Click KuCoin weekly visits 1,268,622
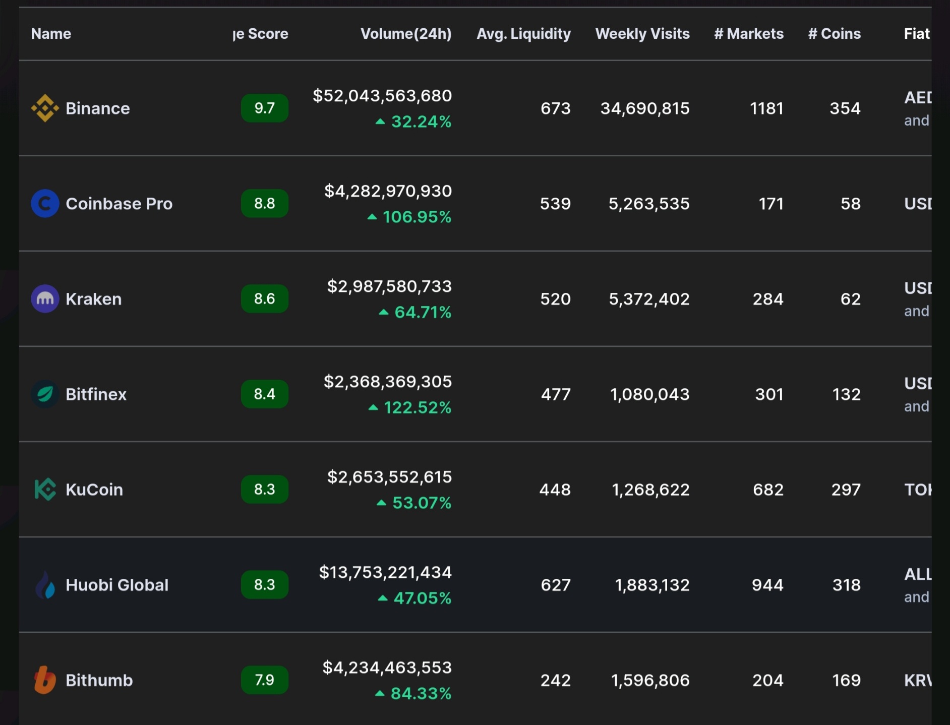This screenshot has height=725, width=950. click(x=650, y=490)
